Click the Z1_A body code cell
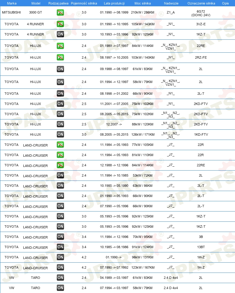This screenshot has width=235, height=293. tap(171, 12)
